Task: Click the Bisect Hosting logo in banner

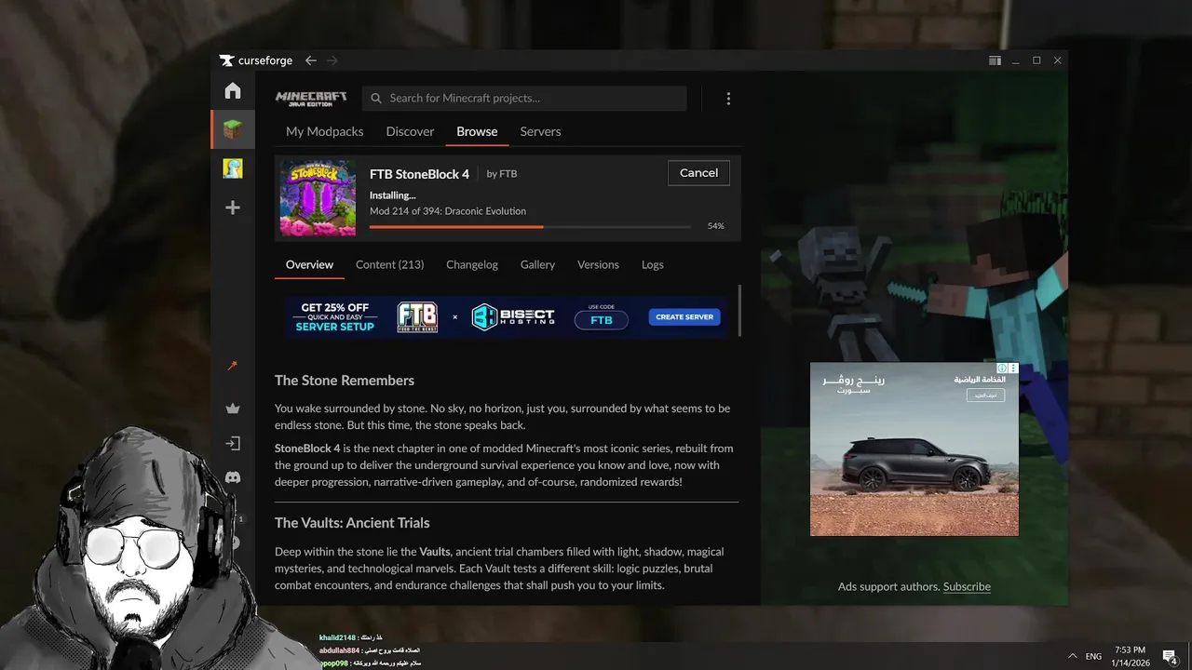Action: coord(513,317)
